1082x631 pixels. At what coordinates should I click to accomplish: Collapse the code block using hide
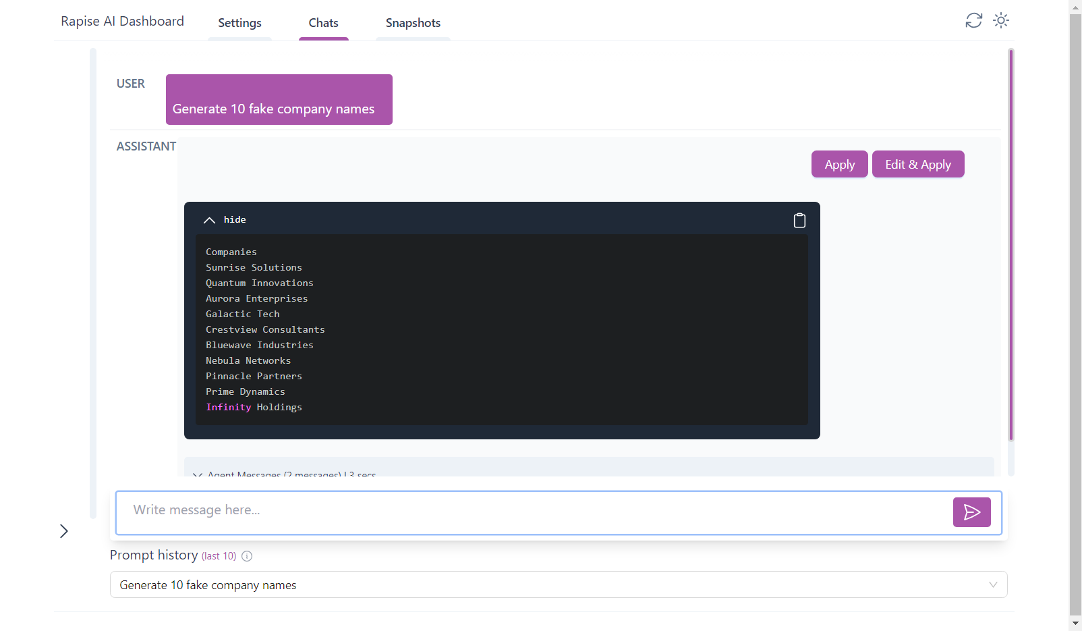[x=225, y=220]
